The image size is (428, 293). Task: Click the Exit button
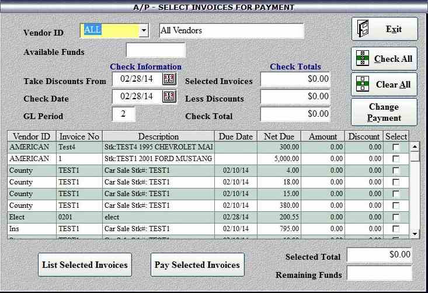click(x=385, y=29)
